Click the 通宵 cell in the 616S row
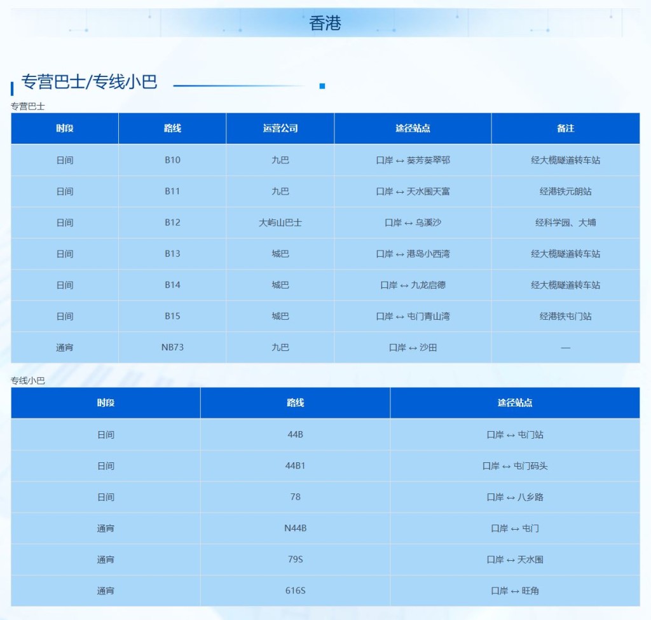Screen dimensions: 651x620 106,591
